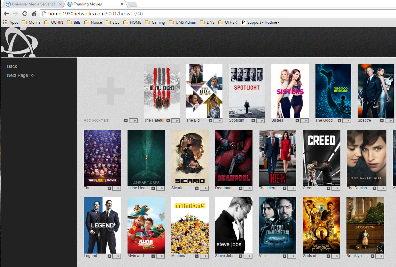The height and width of the screenshot is (267, 396).
Task: Open The Hateful Eight poster
Action: click(x=162, y=91)
